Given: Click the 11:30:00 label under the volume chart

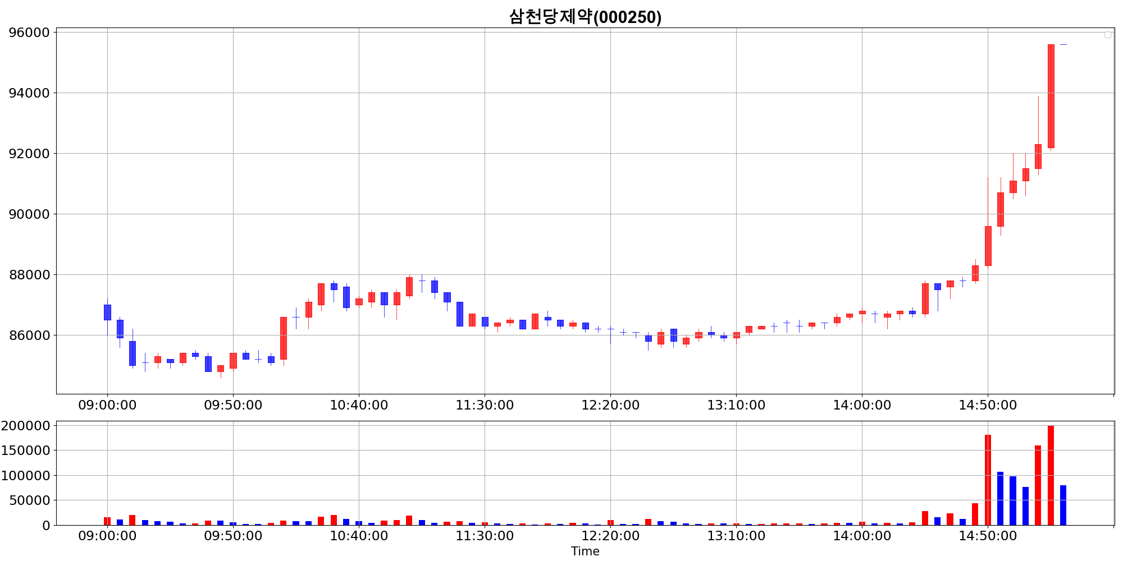Looking at the screenshot, I should tap(485, 536).
